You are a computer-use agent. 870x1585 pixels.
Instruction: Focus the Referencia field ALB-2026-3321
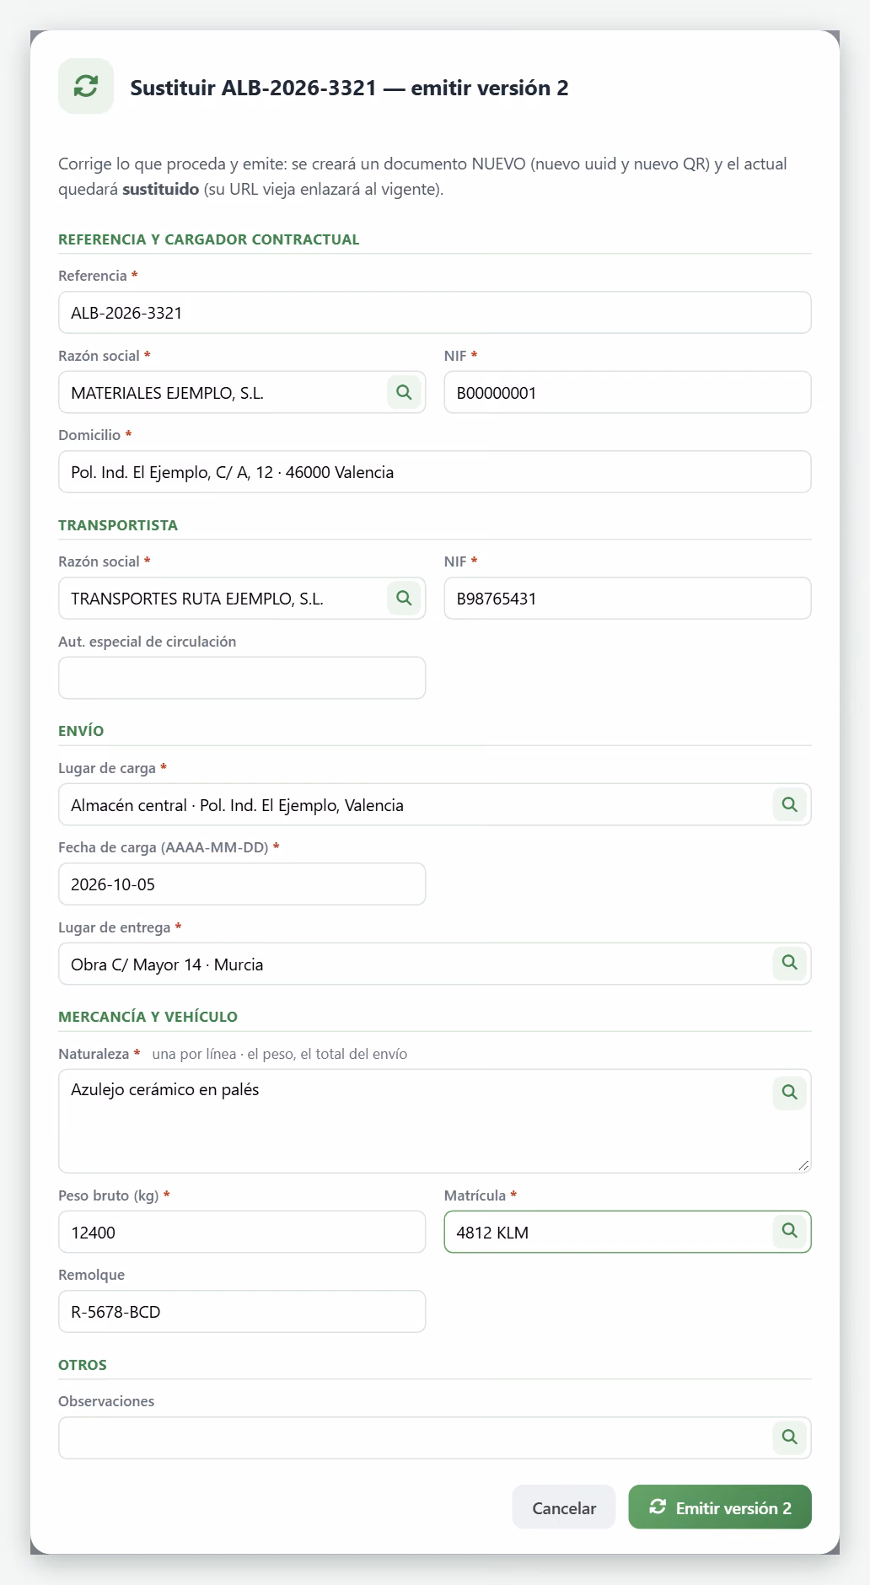[435, 313]
